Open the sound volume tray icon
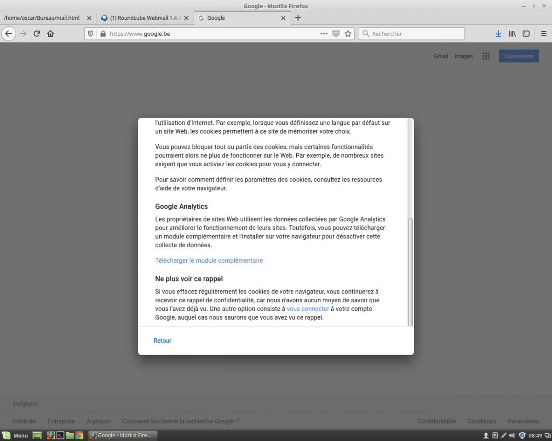 (x=512, y=435)
